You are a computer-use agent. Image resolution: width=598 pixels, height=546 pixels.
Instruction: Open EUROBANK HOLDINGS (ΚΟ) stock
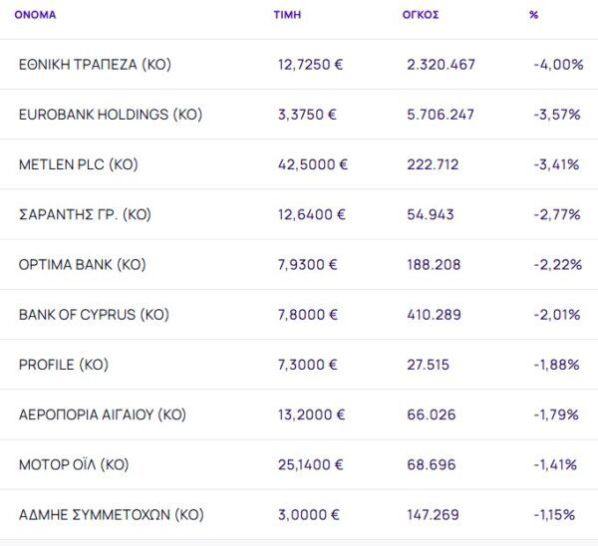tap(110, 115)
